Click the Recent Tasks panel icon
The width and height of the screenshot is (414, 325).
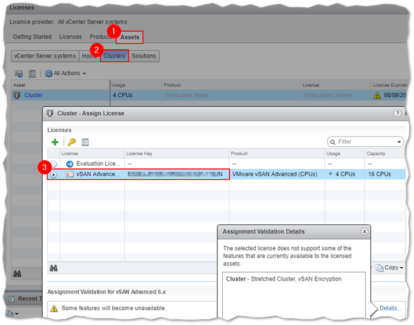coord(11,299)
